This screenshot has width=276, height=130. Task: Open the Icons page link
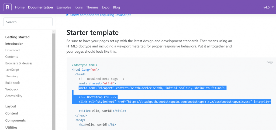coord(78,7)
